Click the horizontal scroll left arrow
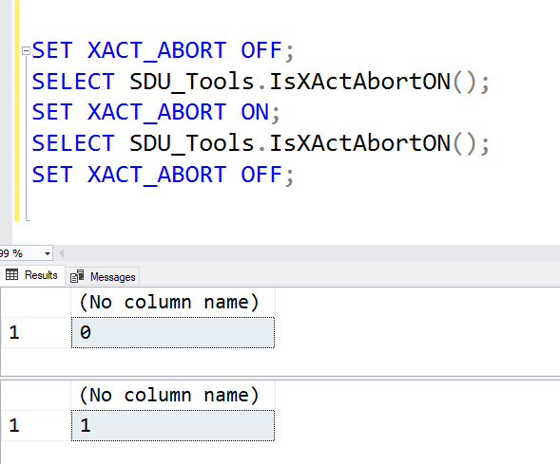Screen dimensions: 560x464 pos(62,253)
